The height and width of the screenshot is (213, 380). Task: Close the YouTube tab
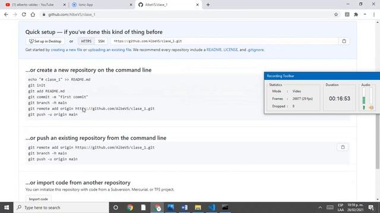click(x=64, y=5)
